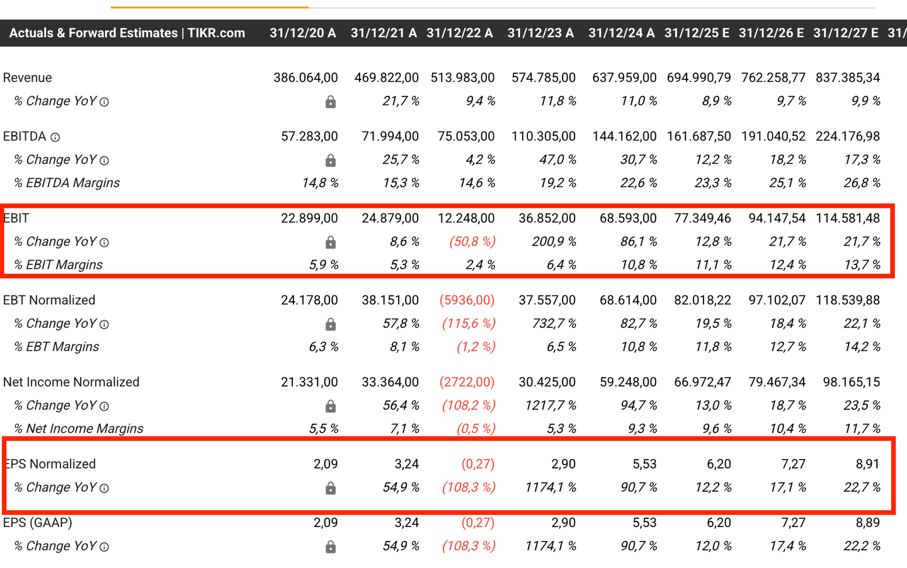Select the 31/12/24 A column header
Image resolution: width=907 pixels, height=568 pixels.
[x=621, y=33]
